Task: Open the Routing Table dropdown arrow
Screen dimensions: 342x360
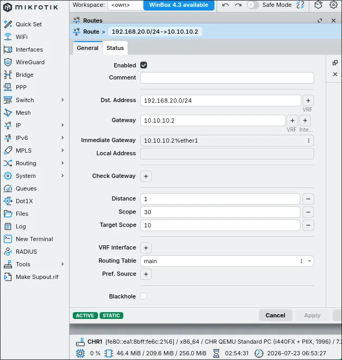Action: pyautogui.click(x=309, y=261)
